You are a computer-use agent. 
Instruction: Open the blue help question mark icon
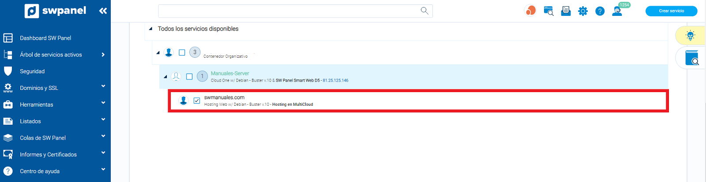pyautogui.click(x=600, y=11)
